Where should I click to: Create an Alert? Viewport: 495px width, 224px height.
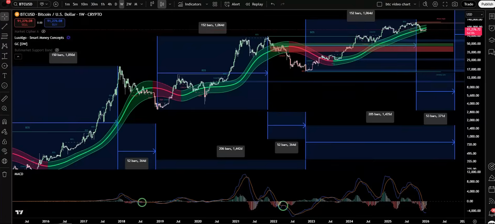tap(232, 4)
